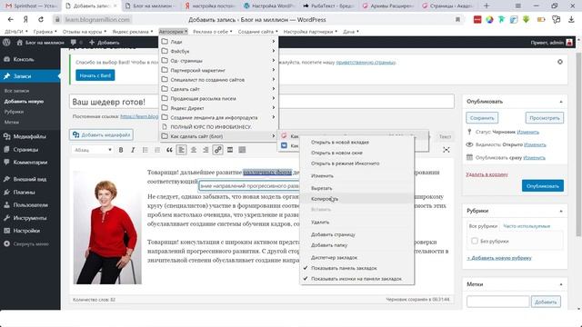This screenshot has height=327, width=582.
Task: Insert a numbered list
Action: pyautogui.click(x=157, y=150)
